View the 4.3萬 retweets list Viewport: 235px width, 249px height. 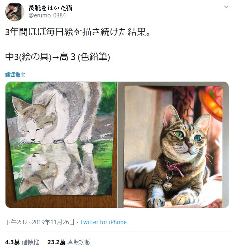22,242
